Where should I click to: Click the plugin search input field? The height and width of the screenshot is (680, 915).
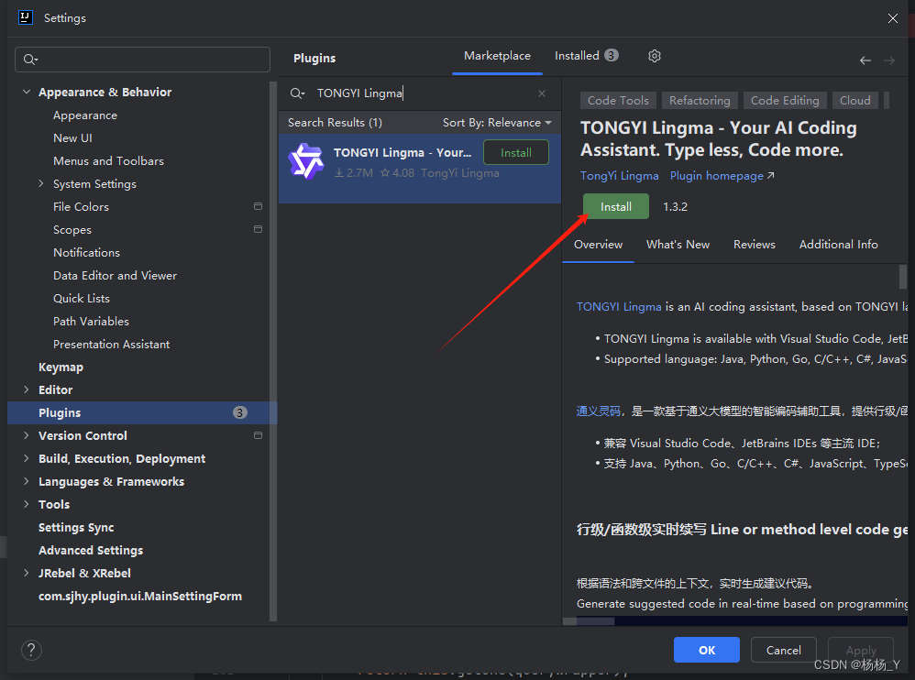point(420,93)
